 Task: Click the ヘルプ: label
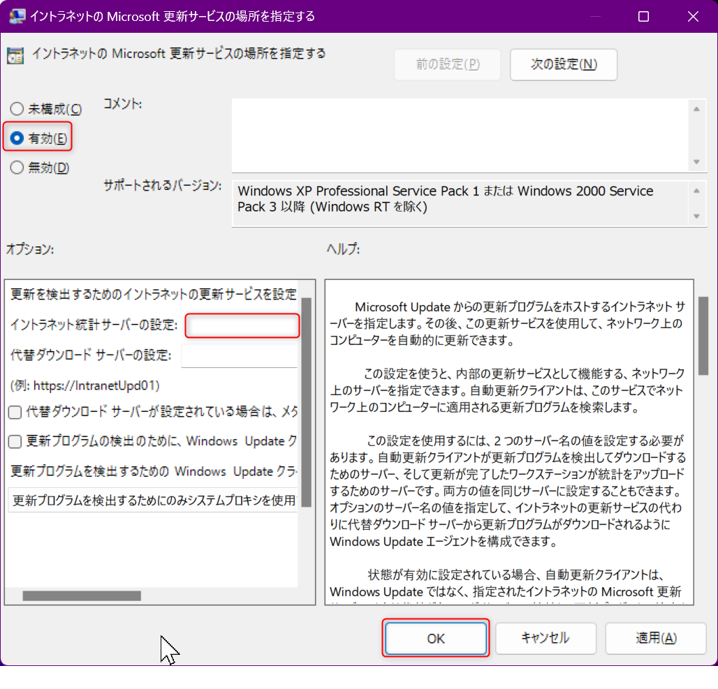click(343, 249)
